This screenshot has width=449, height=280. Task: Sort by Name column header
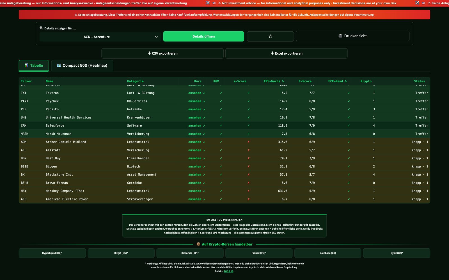49,81
